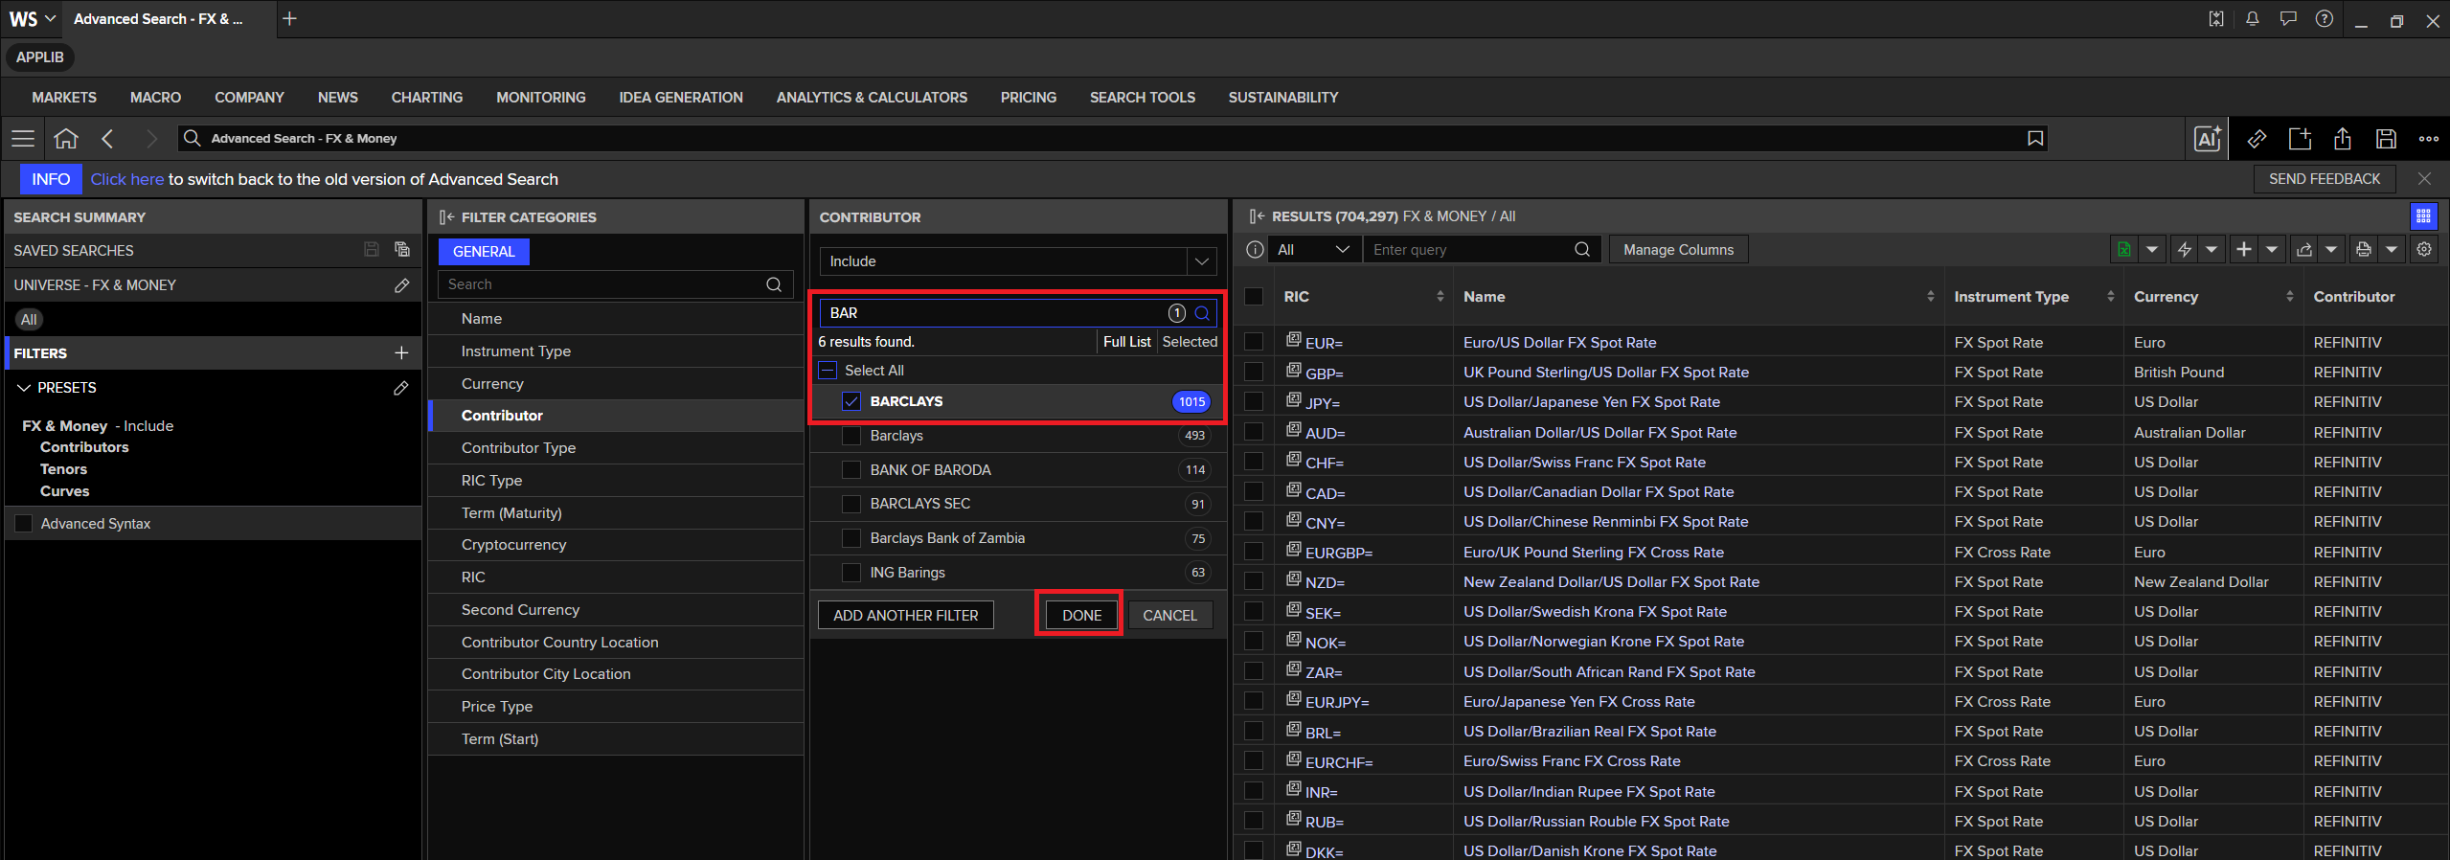Select the GENERAL filter tab
Viewport: 2450px width, 860px height.
pos(484,252)
